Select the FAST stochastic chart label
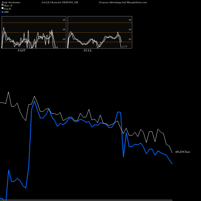Image resolution: width=201 pixels, height=201 pixels. [x=21, y=51]
